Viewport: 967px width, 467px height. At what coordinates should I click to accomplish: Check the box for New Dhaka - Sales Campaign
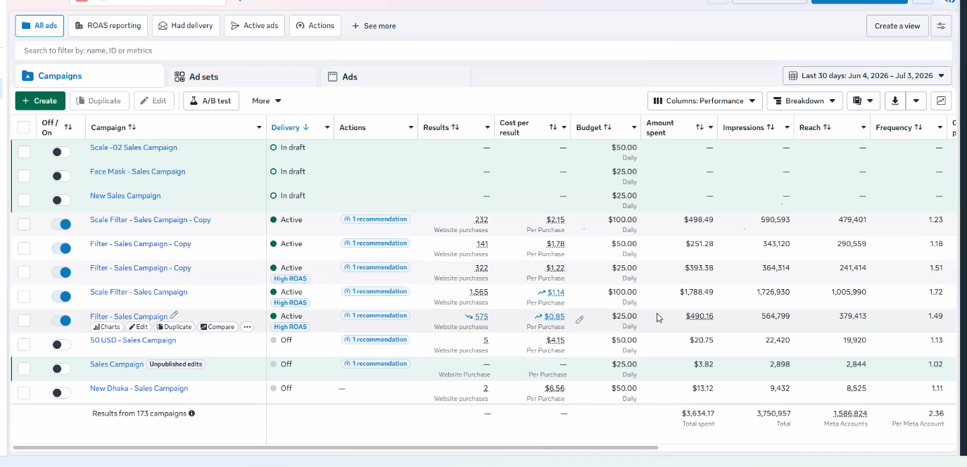[x=24, y=392]
